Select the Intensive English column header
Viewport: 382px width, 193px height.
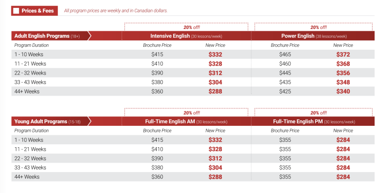point(186,36)
